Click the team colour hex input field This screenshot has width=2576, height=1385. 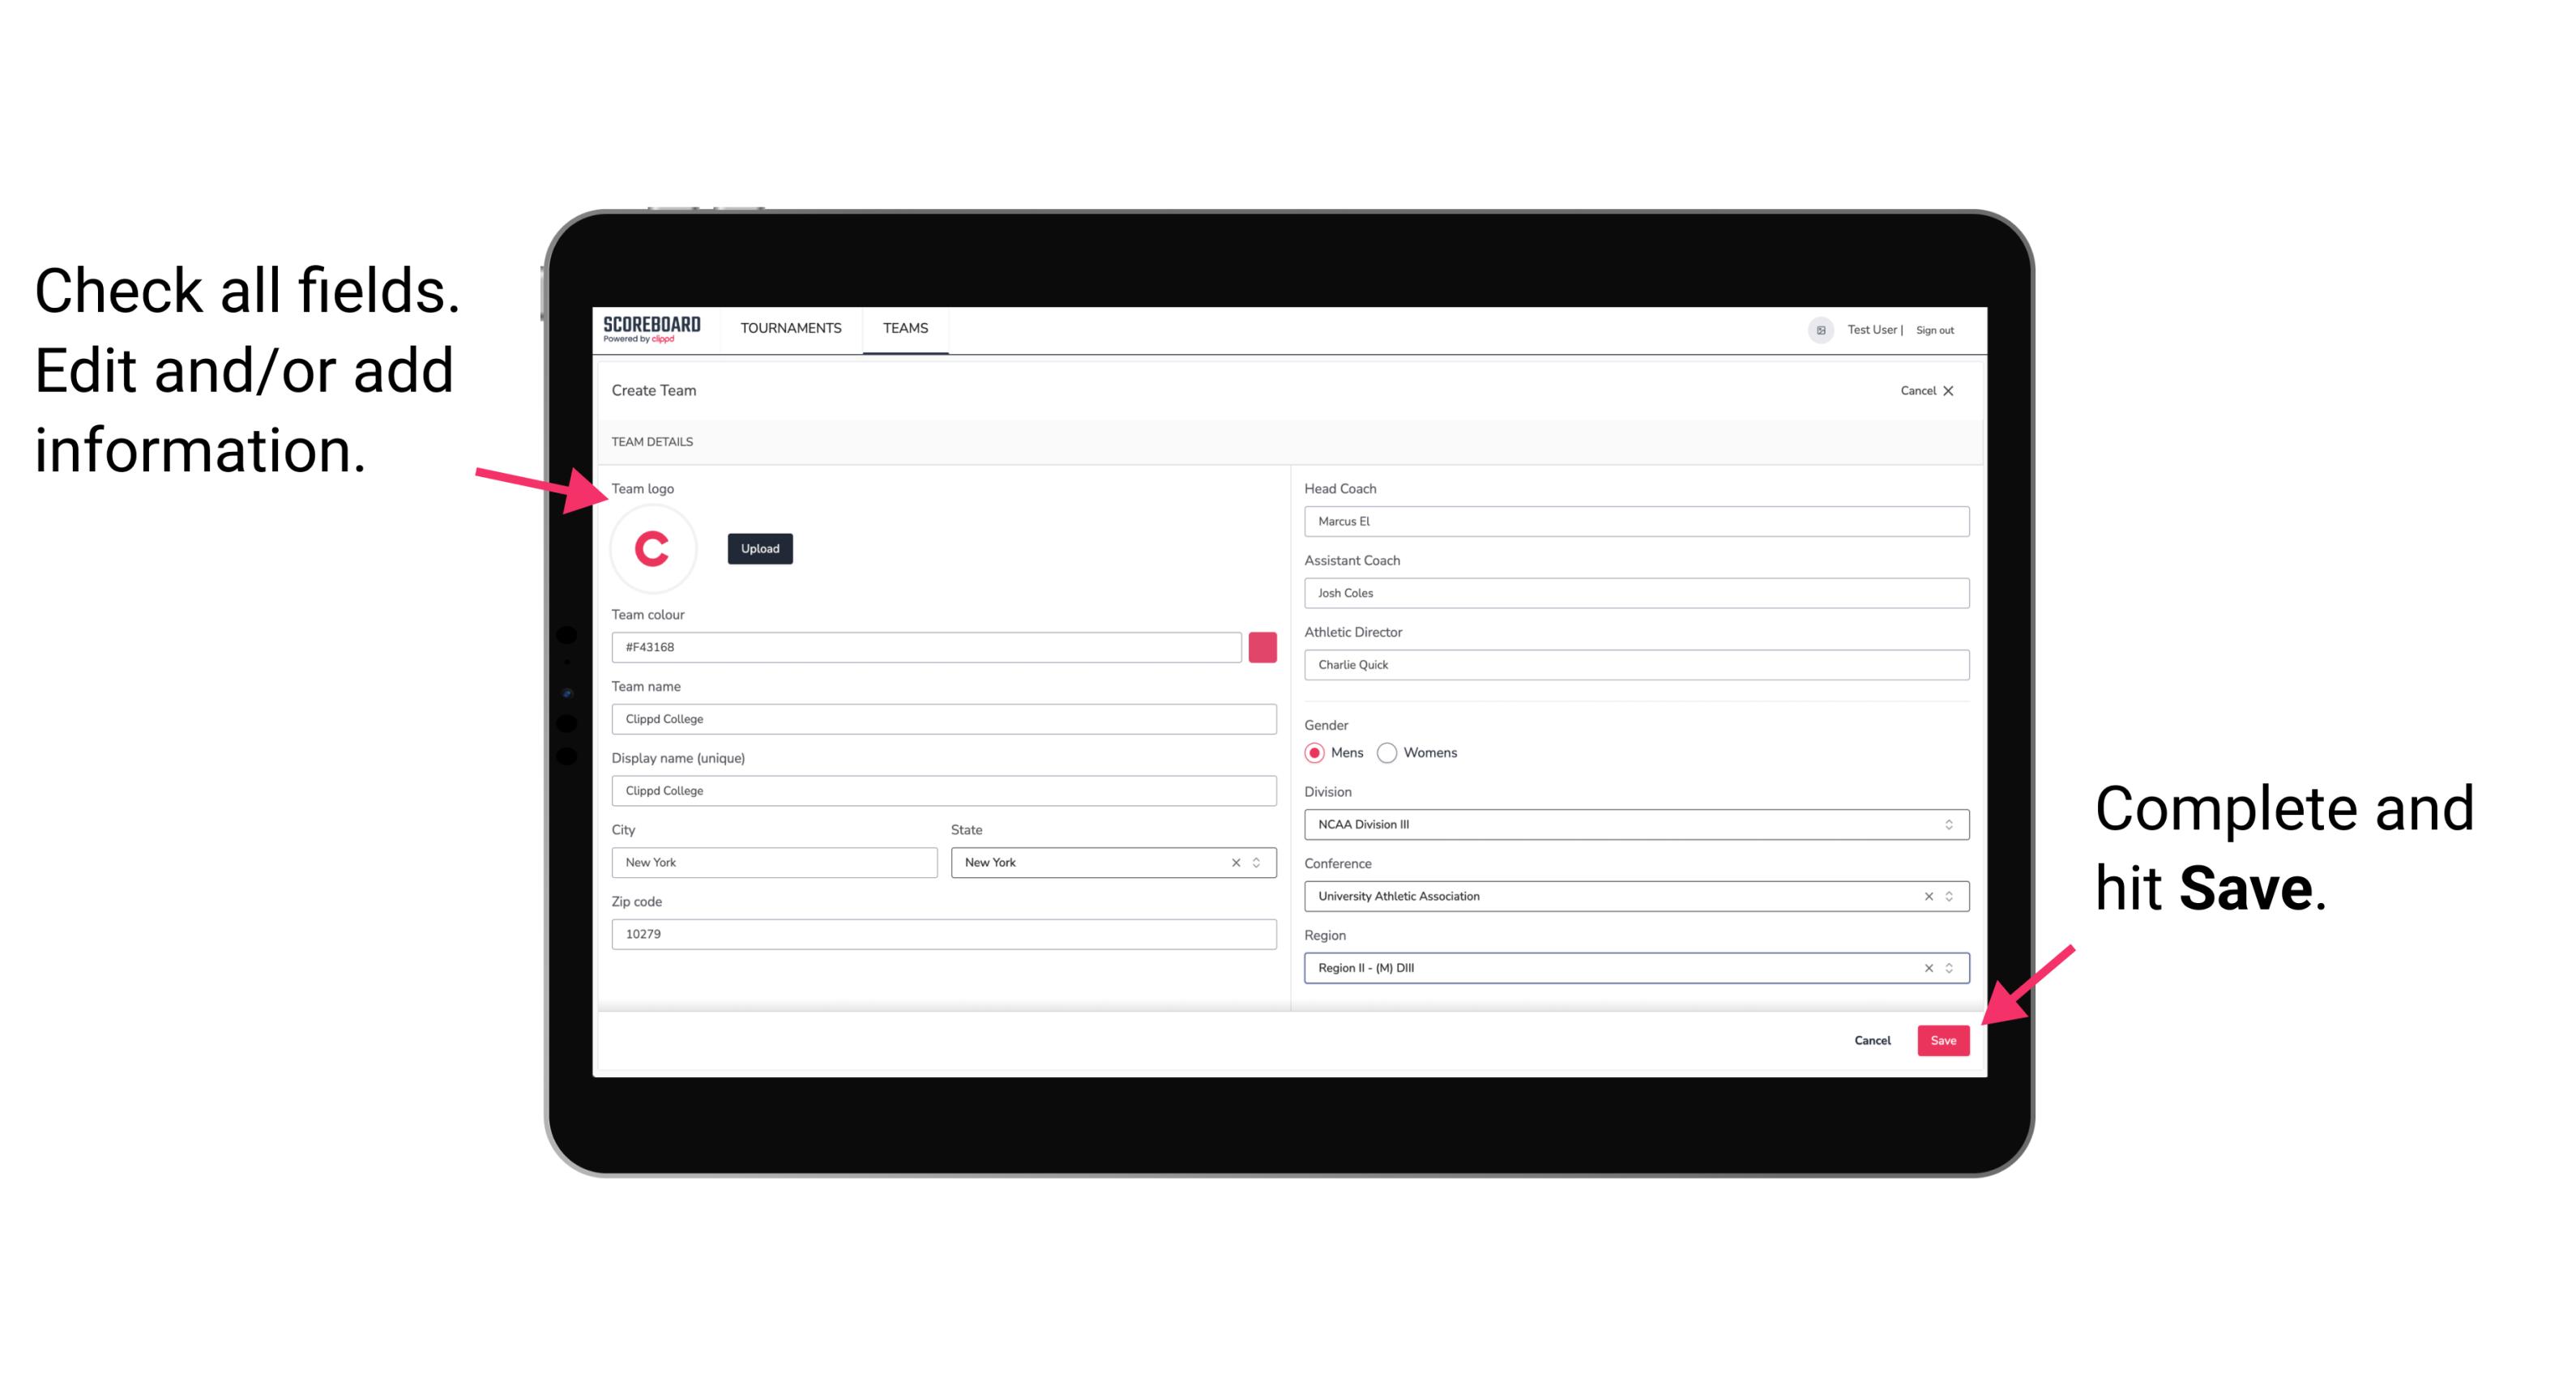(x=928, y=646)
